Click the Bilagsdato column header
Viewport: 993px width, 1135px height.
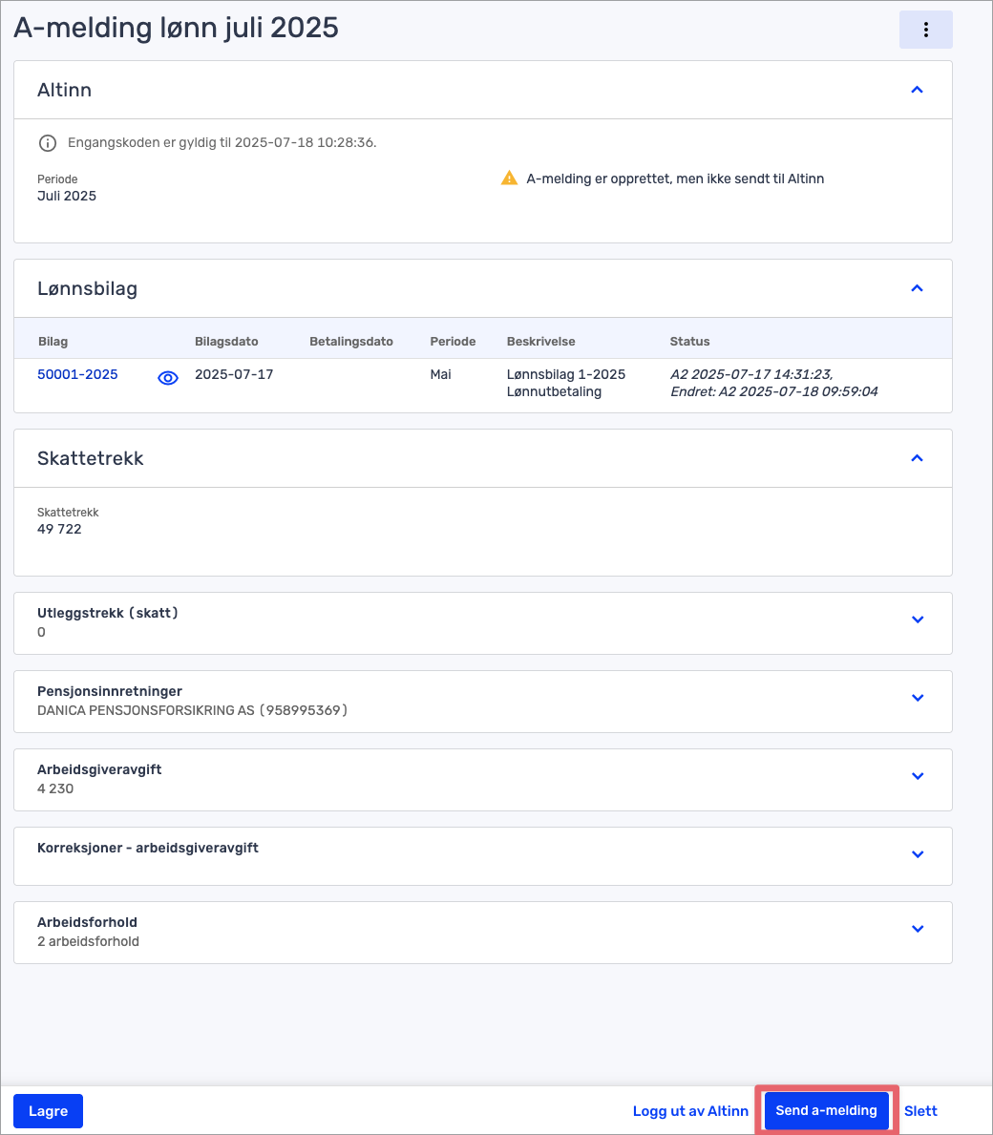coord(226,342)
